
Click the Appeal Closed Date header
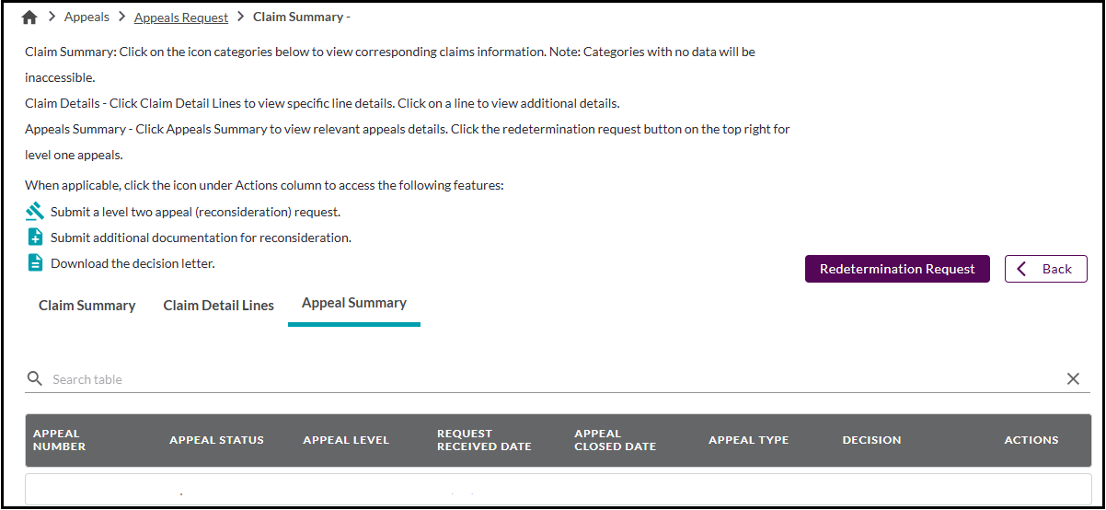coord(615,440)
